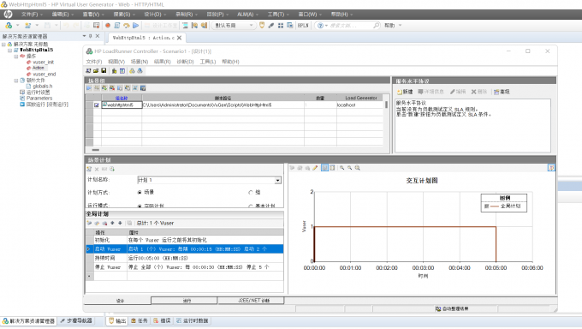This screenshot has height=329, width=582.
Task: Collapse the WebHttpHtml5 tree node
Action: tap(10, 50)
